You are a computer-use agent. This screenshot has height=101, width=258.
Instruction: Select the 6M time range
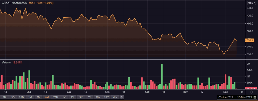click(x=47, y=97)
